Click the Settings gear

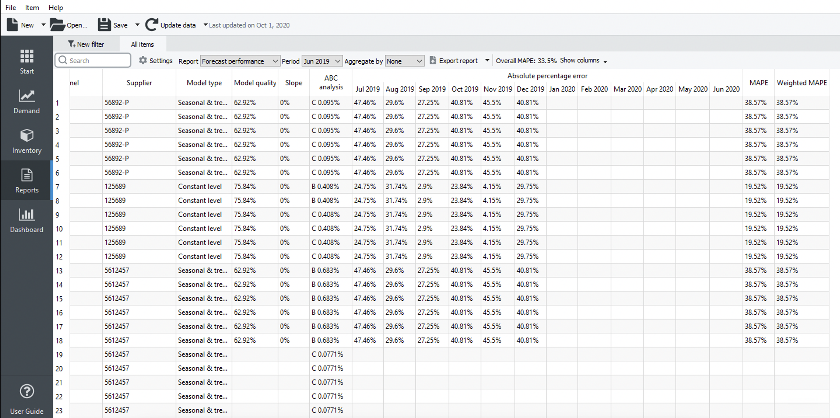click(x=143, y=61)
